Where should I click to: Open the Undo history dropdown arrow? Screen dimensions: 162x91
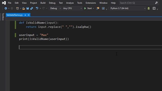(40, 8)
